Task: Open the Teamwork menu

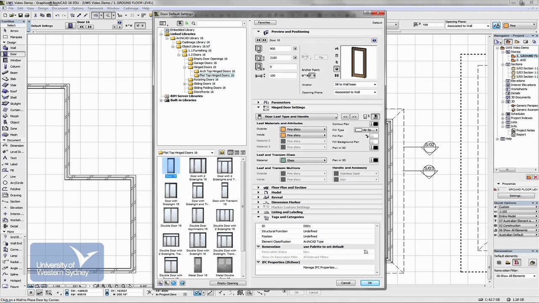Action: point(95,8)
